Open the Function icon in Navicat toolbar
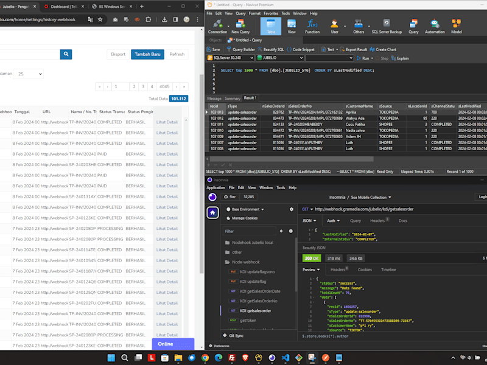This screenshot has height=365, width=487. pos(312,26)
